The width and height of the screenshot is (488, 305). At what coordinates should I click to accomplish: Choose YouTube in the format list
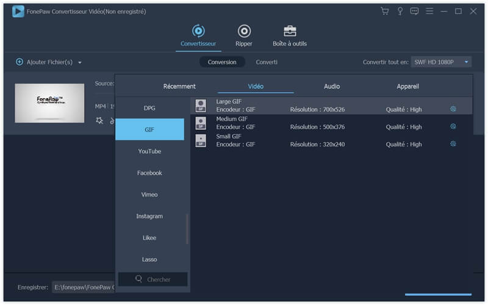tap(149, 151)
